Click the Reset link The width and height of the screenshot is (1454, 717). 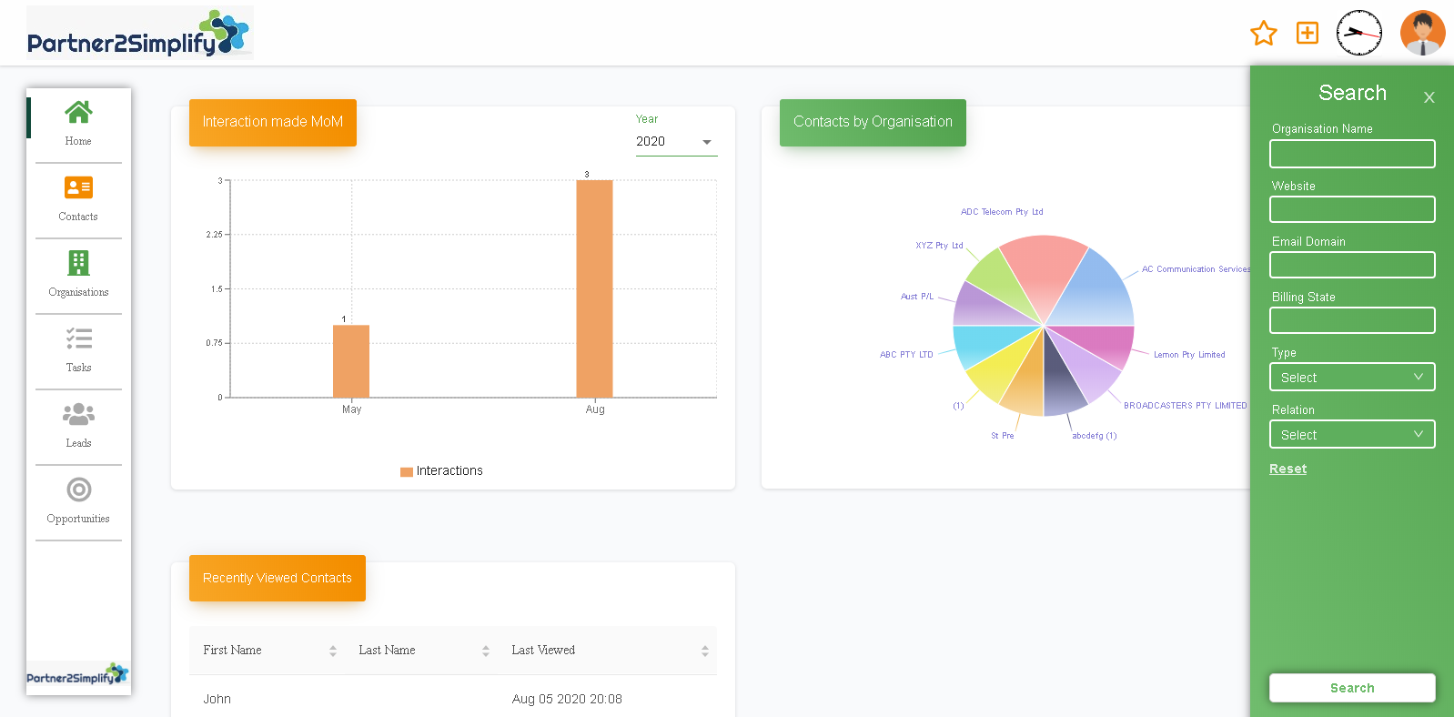tap(1287, 469)
